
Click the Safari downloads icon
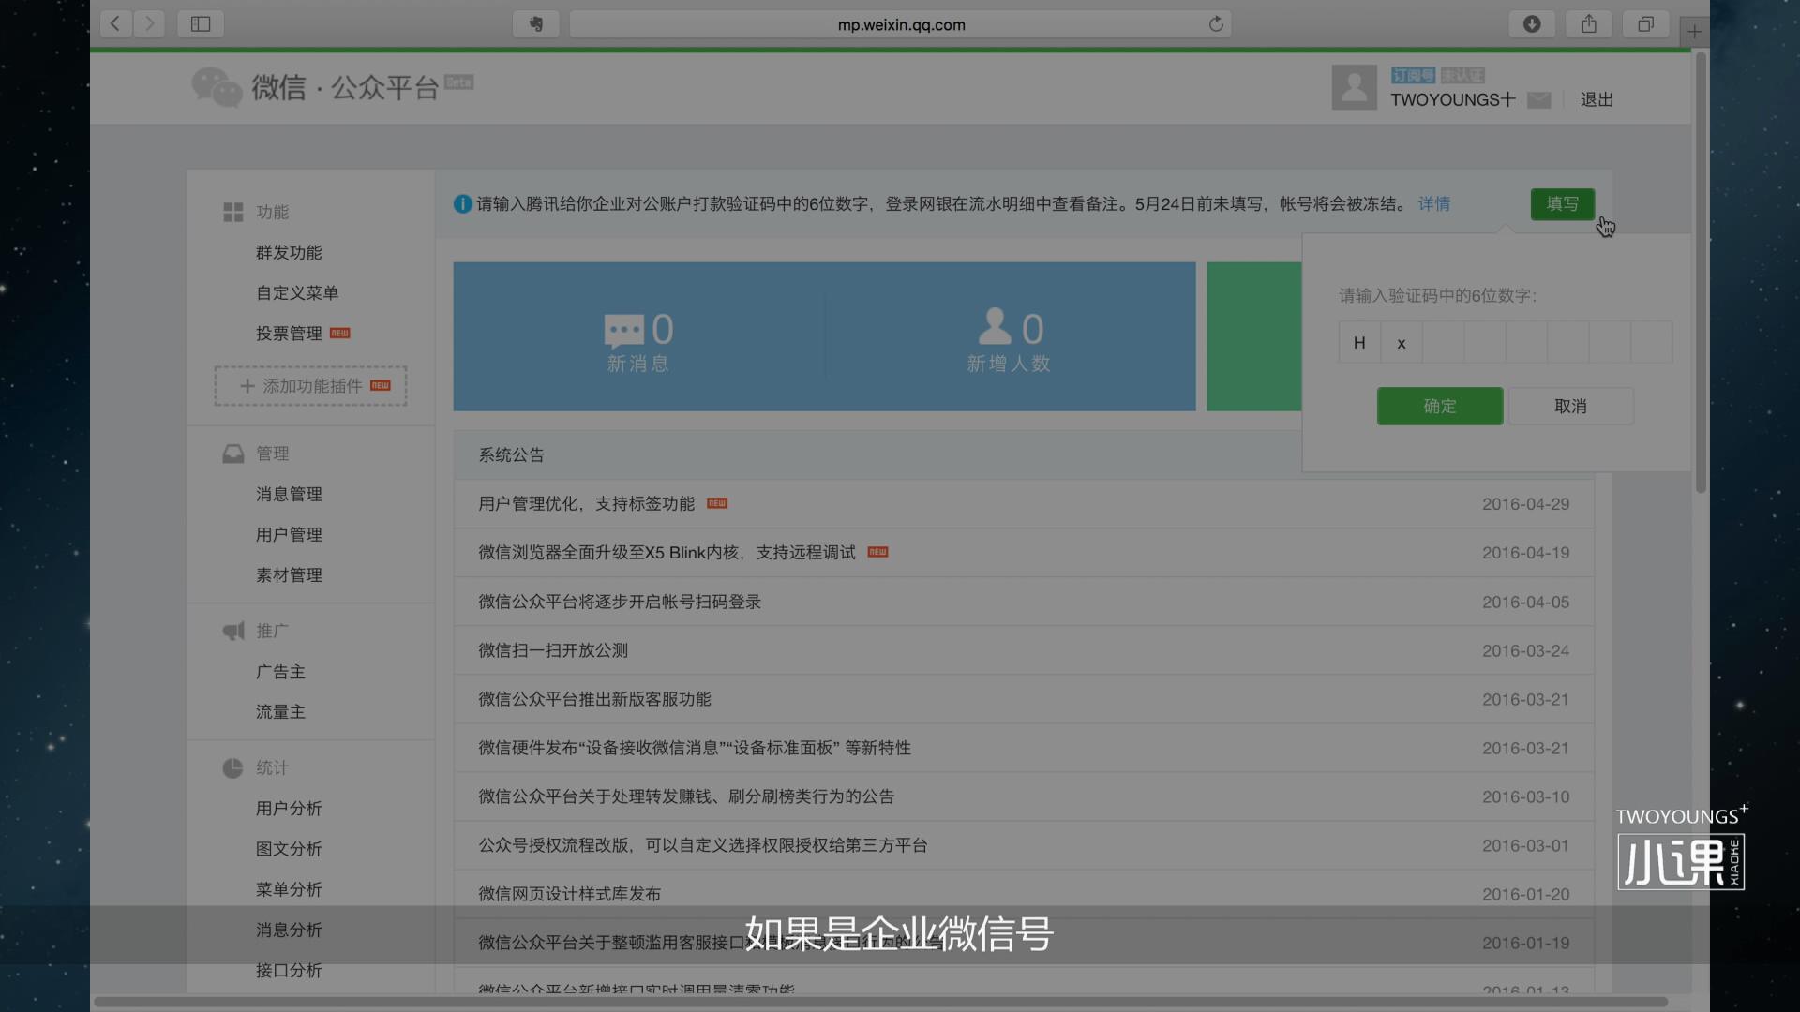(x=1533, y=23)
